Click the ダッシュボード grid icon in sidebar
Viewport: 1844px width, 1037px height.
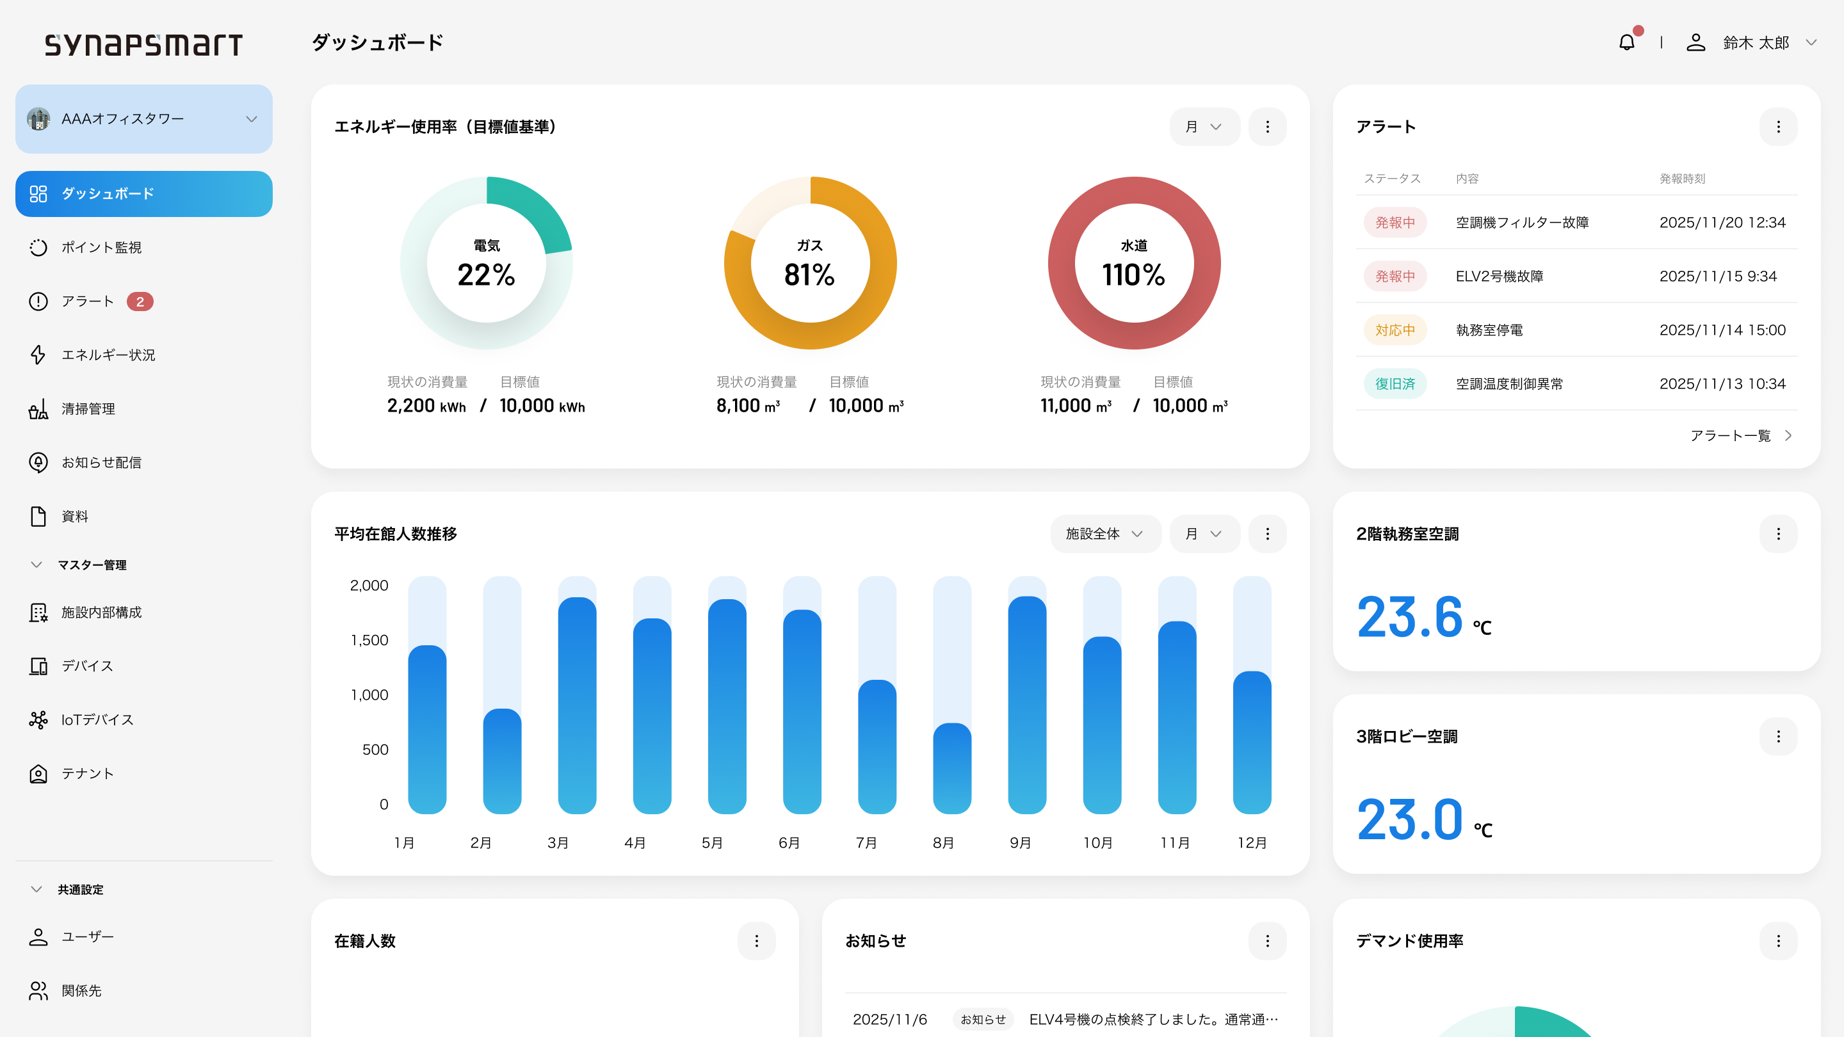tap(38, 194)
